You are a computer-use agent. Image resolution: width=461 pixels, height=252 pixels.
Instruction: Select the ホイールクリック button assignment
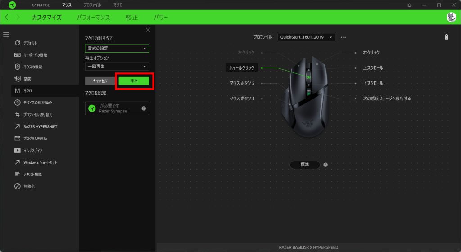coord(242,67)
